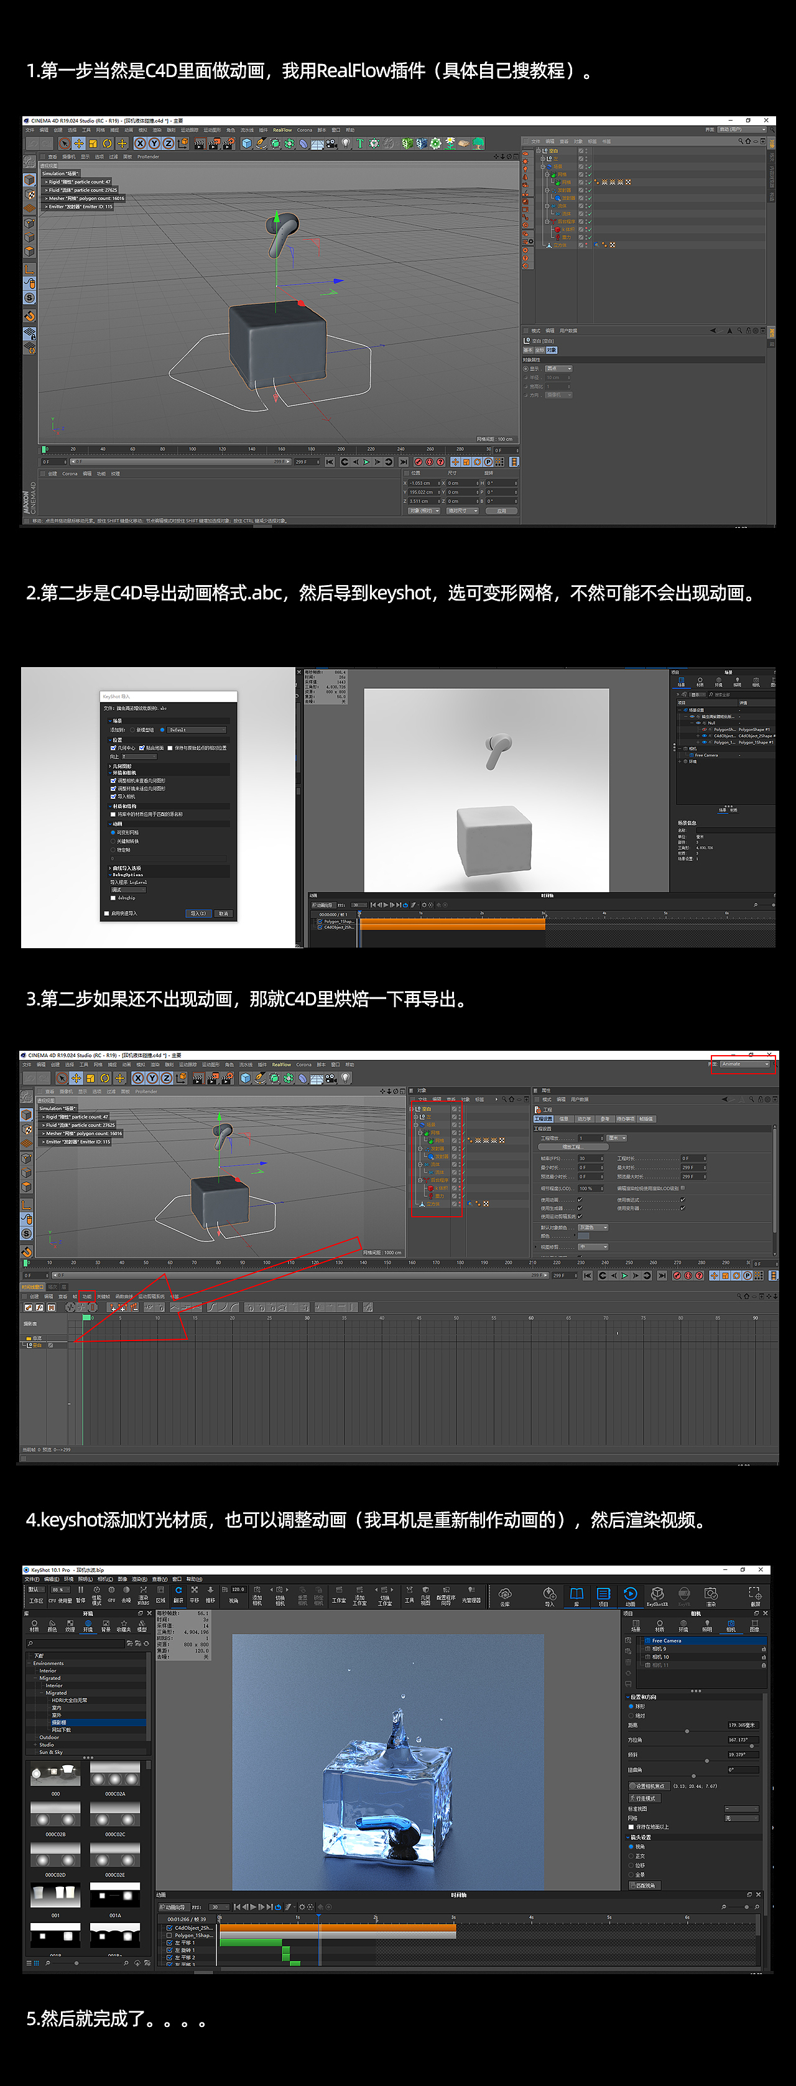Open Grid dropdown in KeyShot camera tab

coord(742,1819)
